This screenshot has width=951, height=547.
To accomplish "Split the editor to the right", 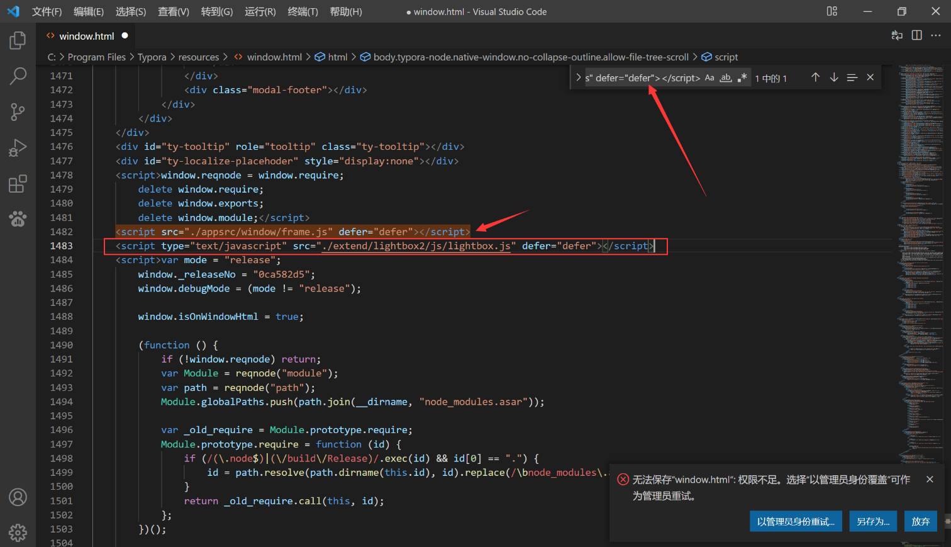I will pos(917,35).
